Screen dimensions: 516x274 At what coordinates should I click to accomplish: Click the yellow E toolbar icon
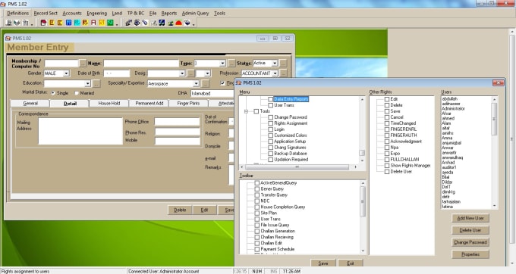pos(52,23)
